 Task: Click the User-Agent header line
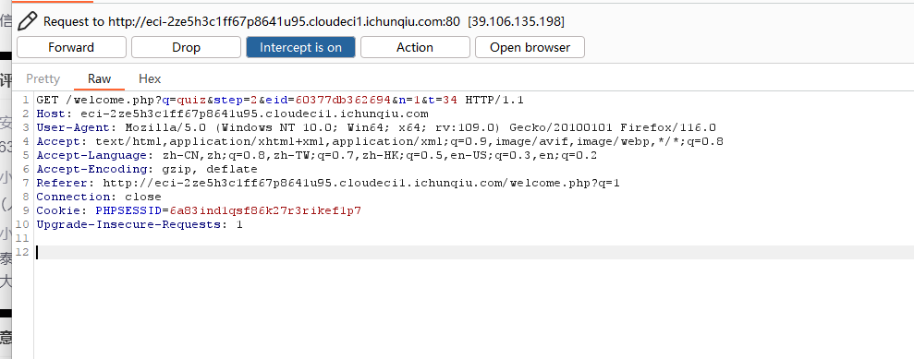point(376,127)
